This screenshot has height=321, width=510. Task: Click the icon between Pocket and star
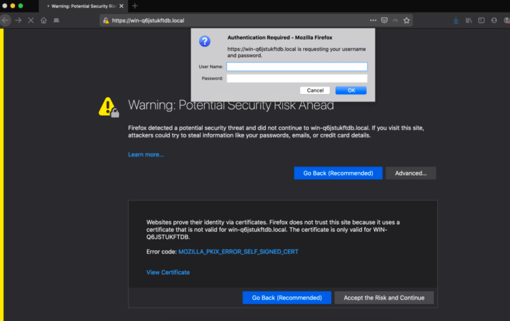click(396, 20)
